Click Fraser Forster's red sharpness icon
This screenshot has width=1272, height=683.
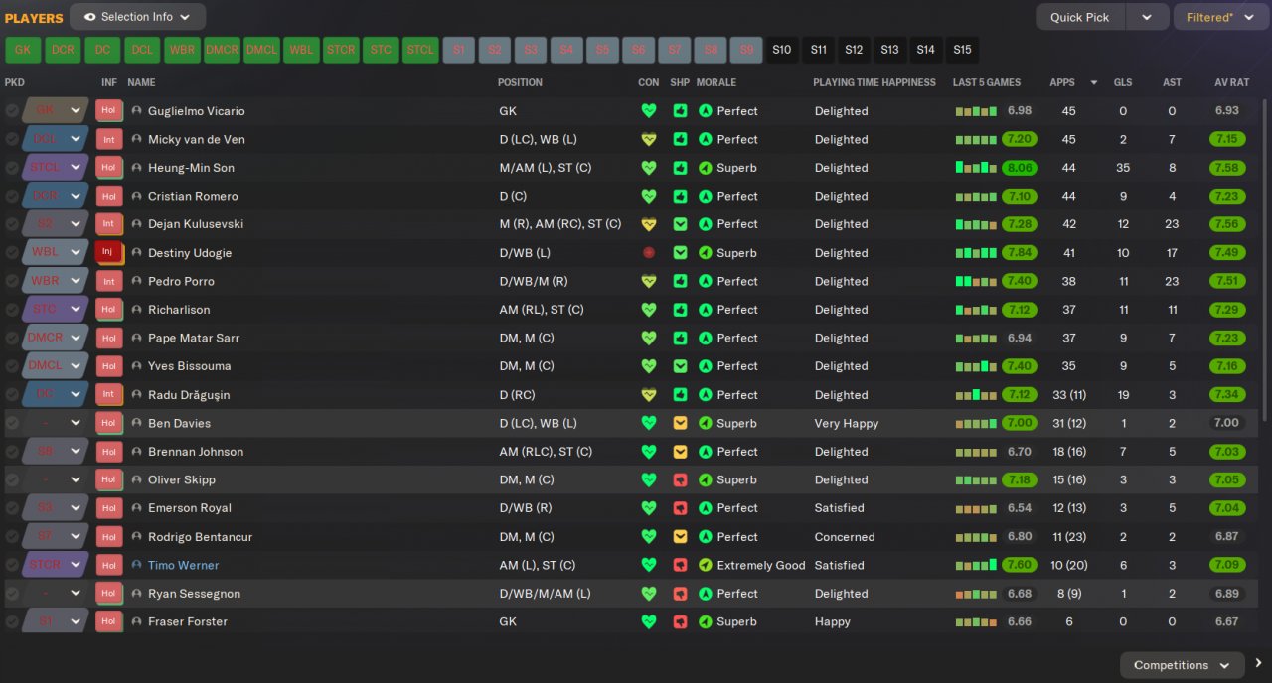[x=680, y=621]
